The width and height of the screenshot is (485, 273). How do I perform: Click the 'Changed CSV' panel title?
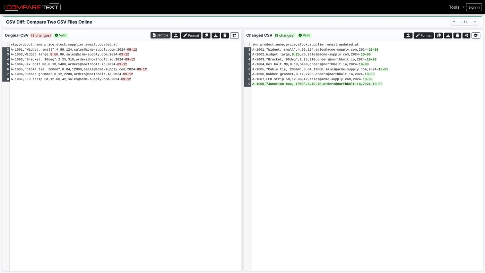point(259,35)
